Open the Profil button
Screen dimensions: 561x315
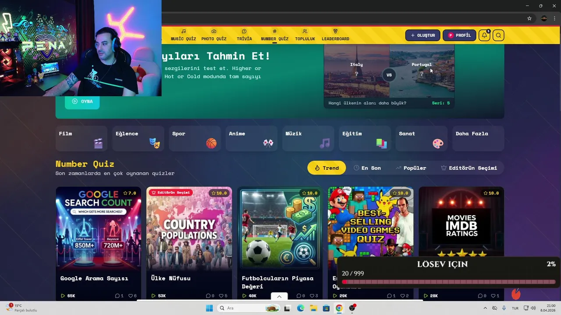coord(459,35)
